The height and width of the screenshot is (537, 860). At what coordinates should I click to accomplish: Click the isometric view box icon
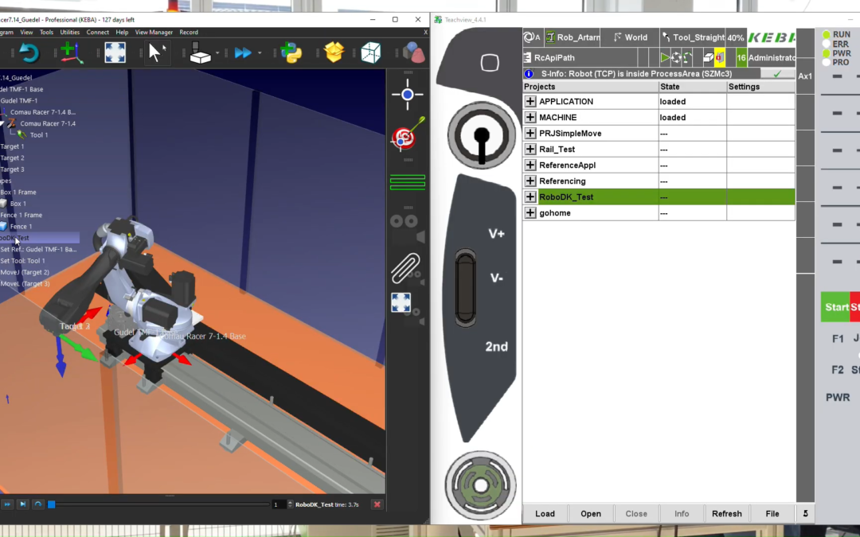pyautogui.click(x=200, y=53)
